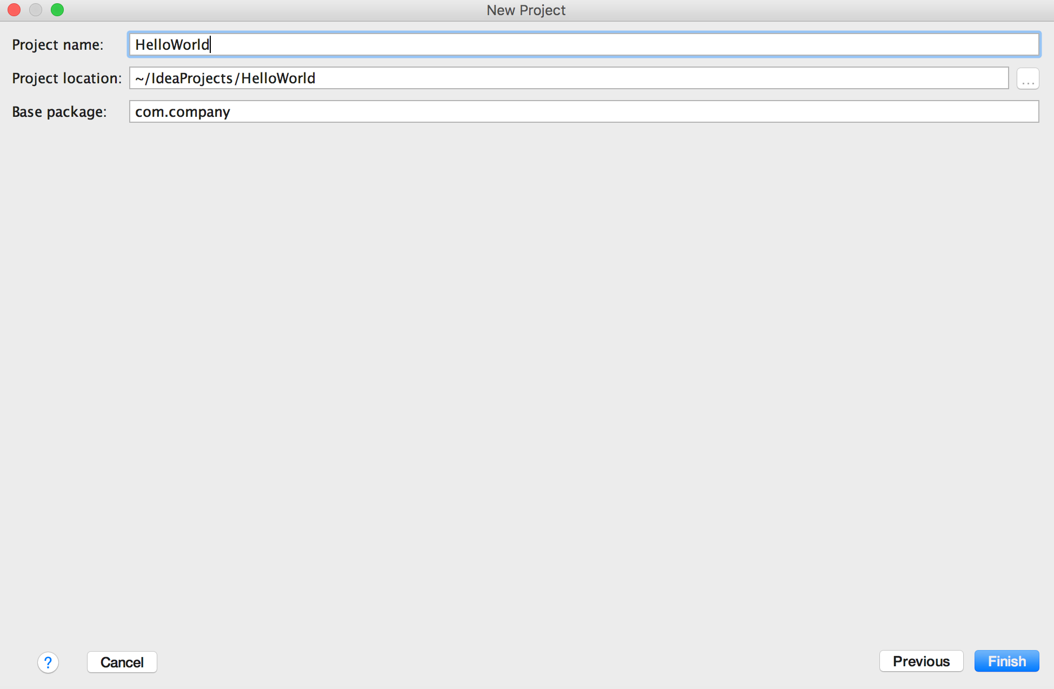Click the Project location label
The image size is (1054, 689).
(66, 78)
